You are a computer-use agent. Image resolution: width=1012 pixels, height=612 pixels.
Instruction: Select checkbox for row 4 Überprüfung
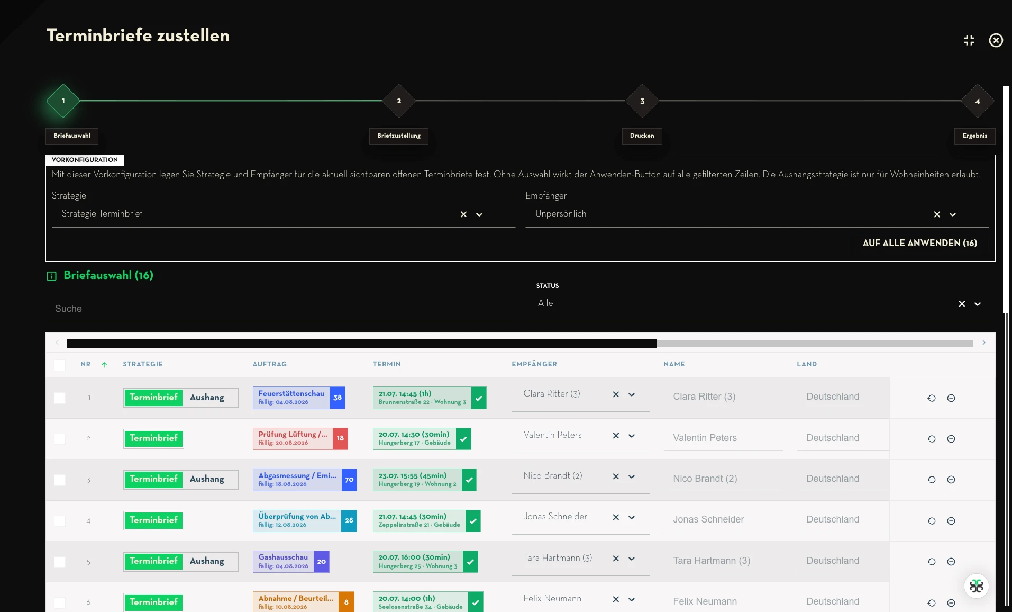coord(60,521)
